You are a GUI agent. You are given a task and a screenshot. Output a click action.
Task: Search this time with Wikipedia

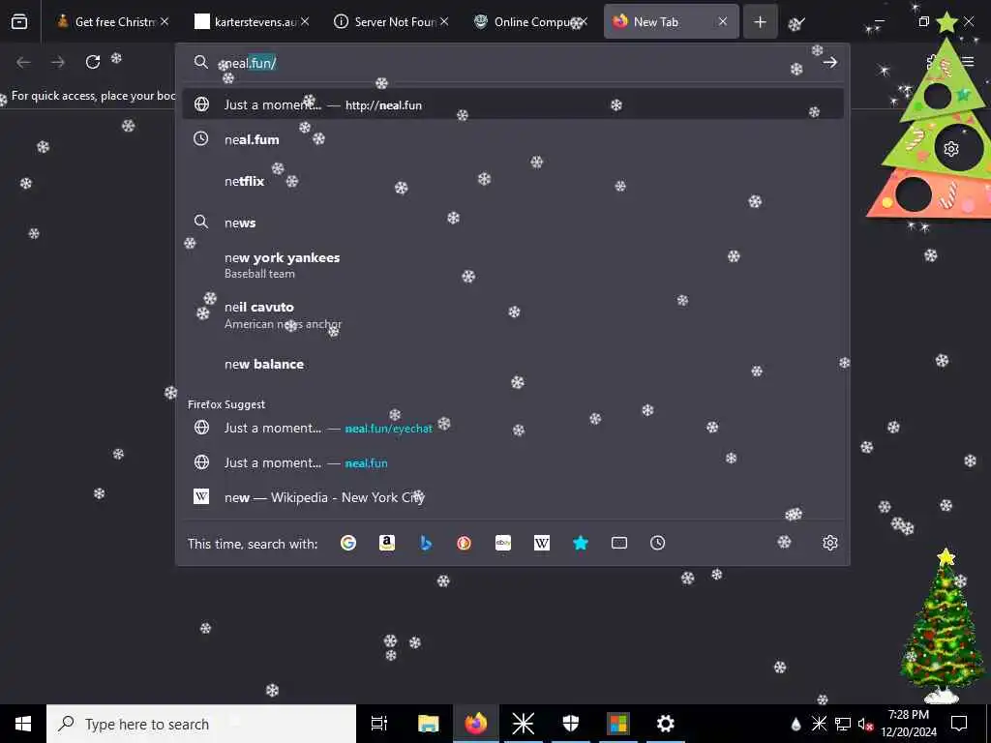[x=542, y=543]
